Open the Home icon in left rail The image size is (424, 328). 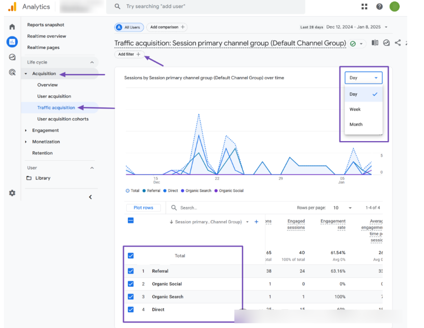[12, 27]
